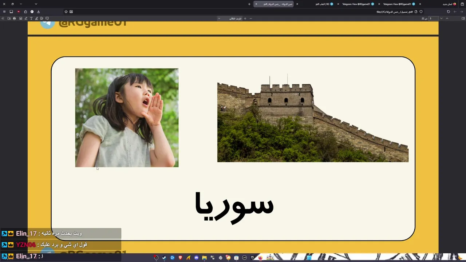The image size is (466, 262).
Task: Open Microsoft Store from the taskbar
Action: point(236,258)
